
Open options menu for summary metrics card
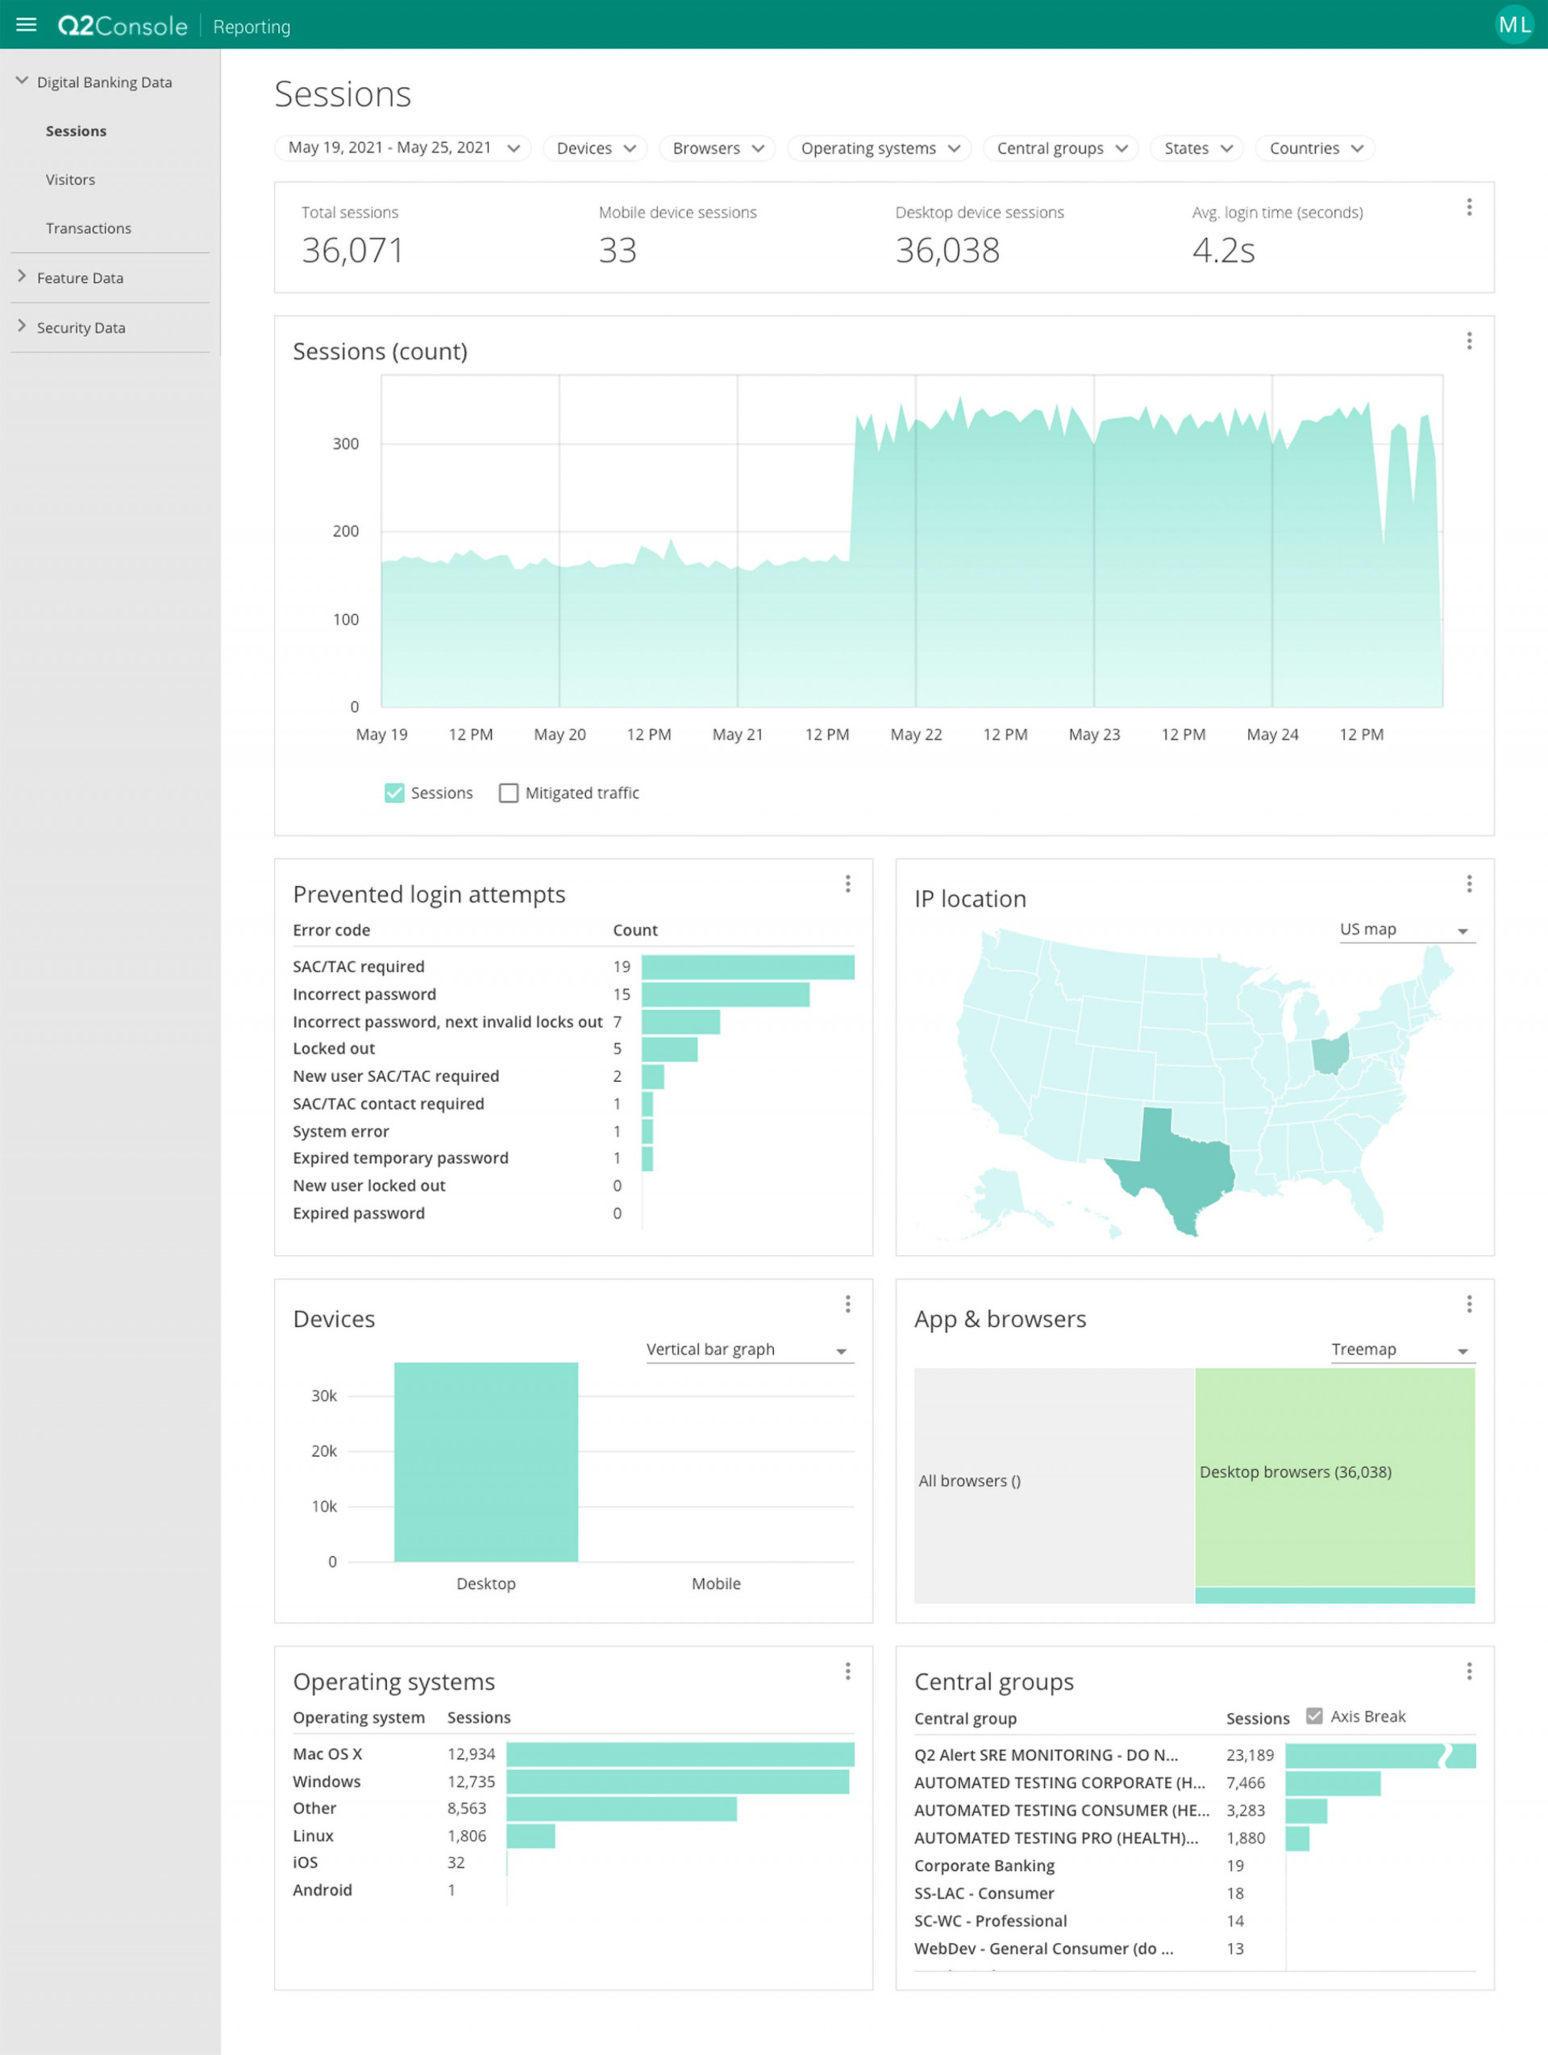pos(1469,208)
